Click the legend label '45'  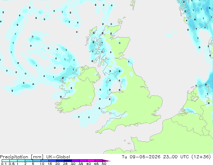[96, 164]
